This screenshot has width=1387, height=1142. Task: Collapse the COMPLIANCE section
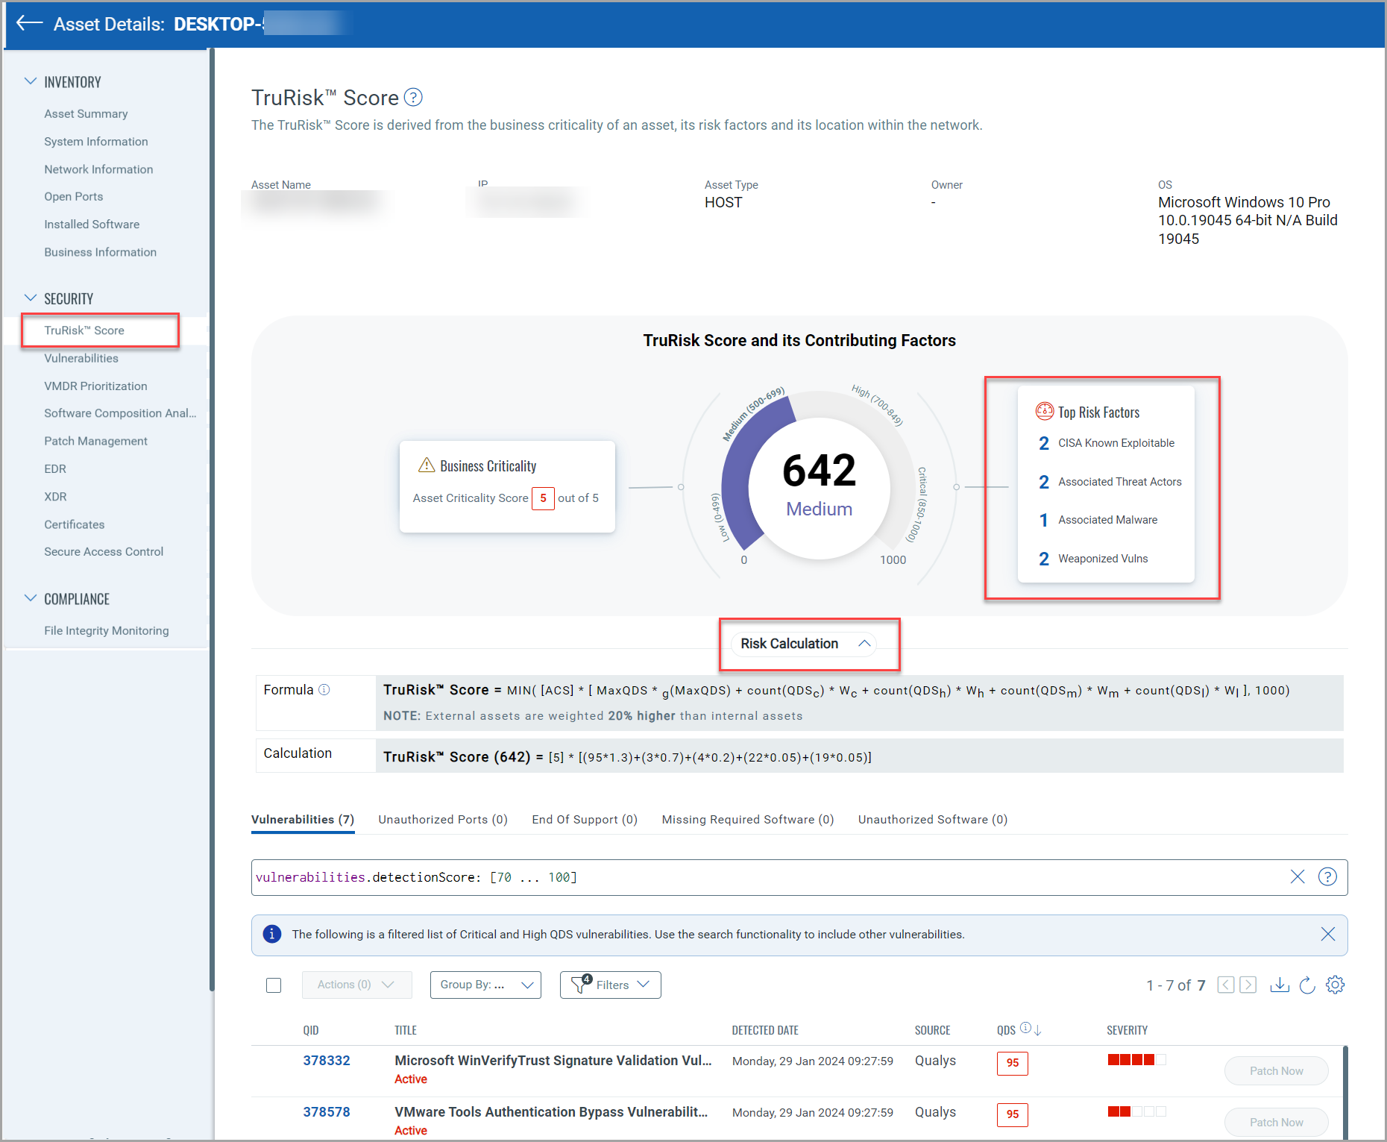click(x=31, y=598)
